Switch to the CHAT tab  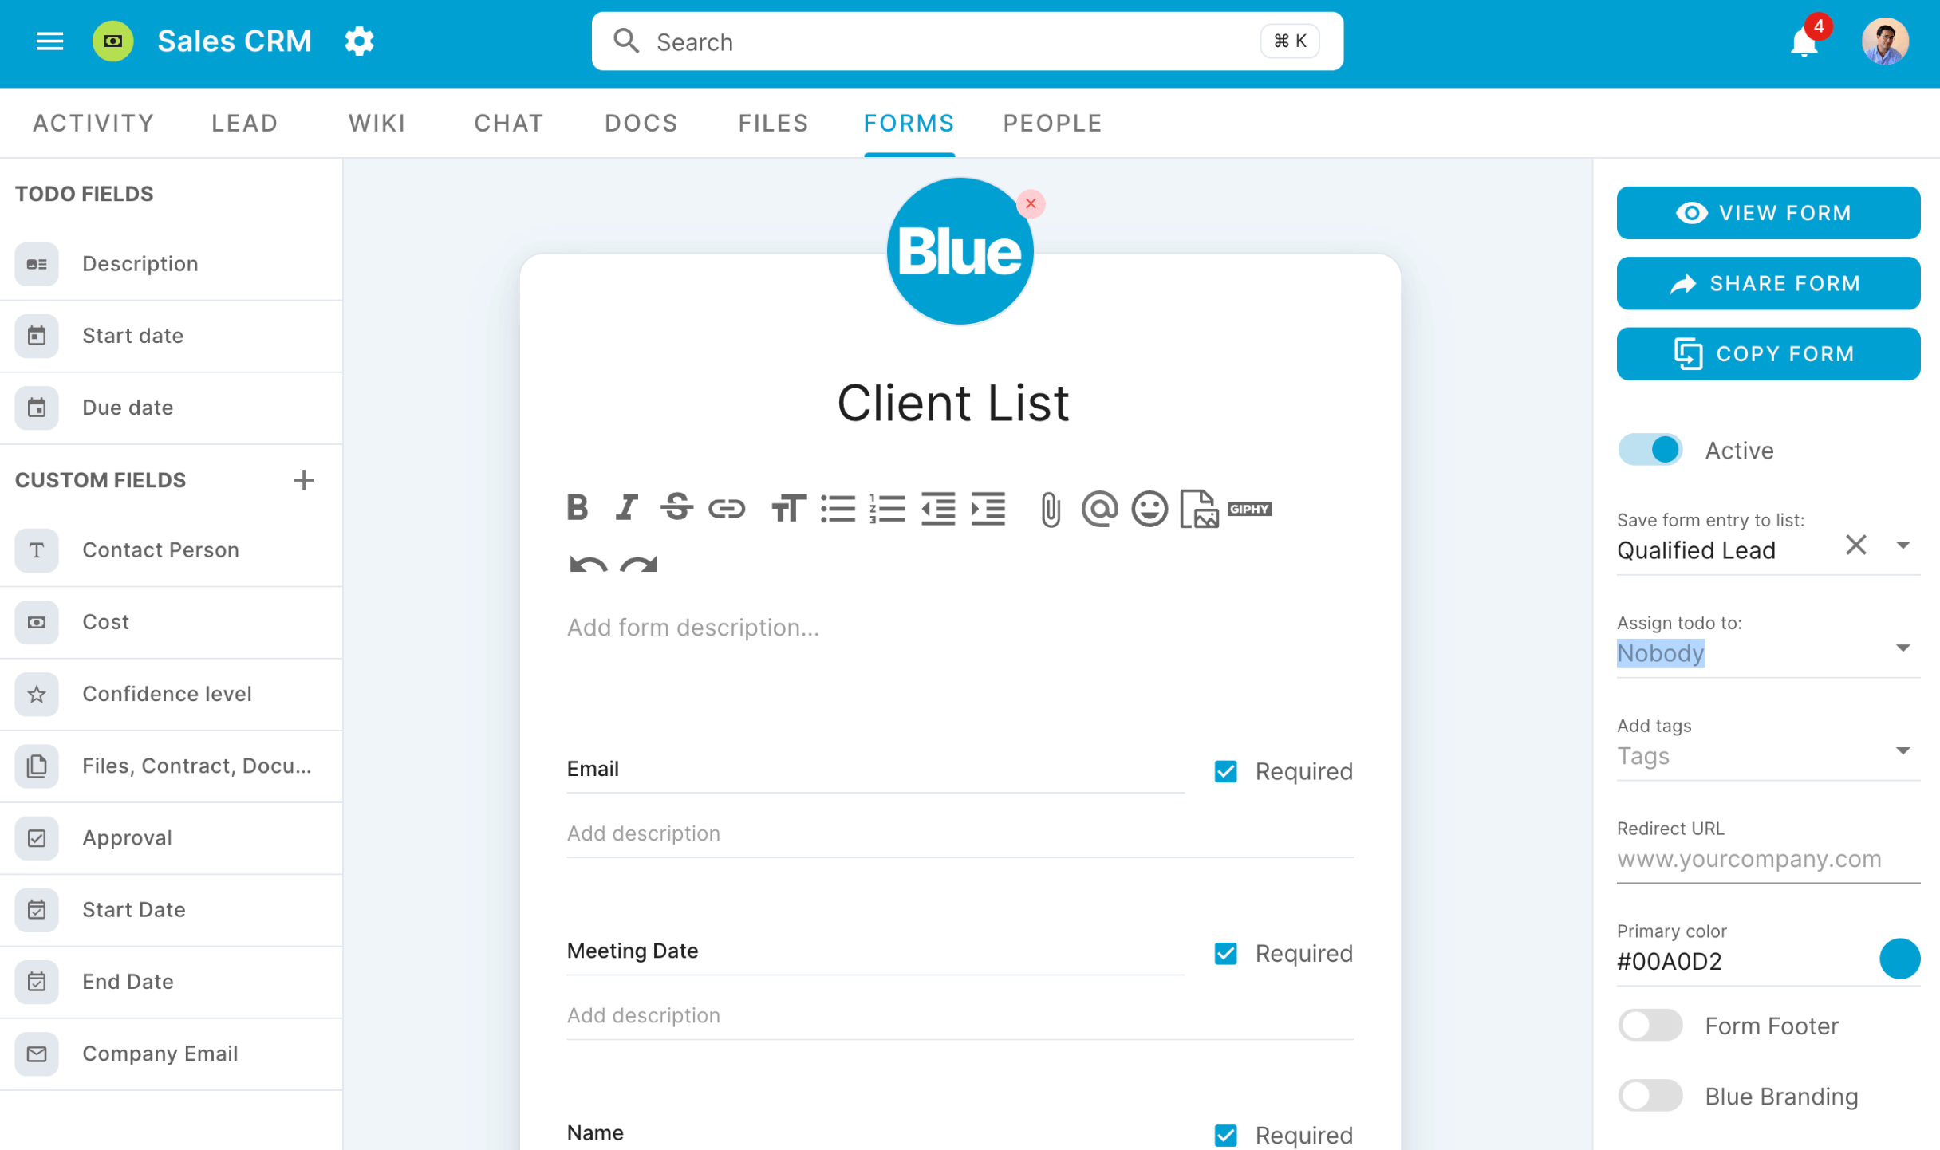(x=509, y=123)
